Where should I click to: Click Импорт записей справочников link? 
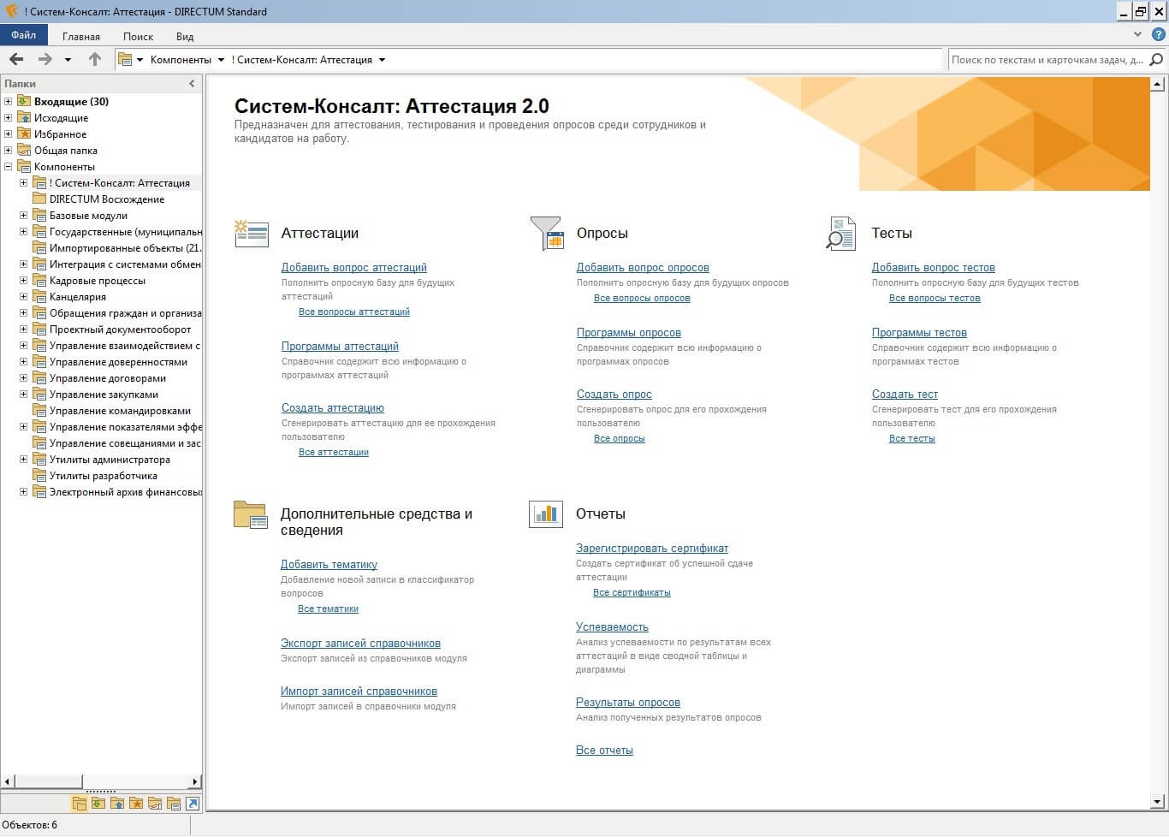coord(359,691)
